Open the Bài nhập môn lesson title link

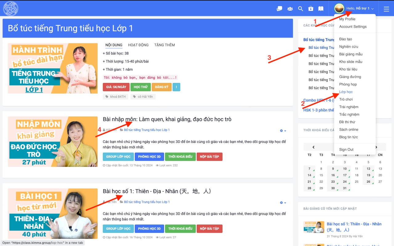(167, 119)
